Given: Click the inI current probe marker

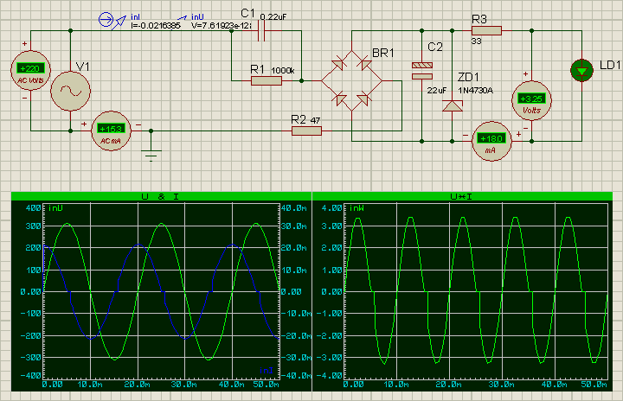Looking at the screenshot, I should 106,18.
